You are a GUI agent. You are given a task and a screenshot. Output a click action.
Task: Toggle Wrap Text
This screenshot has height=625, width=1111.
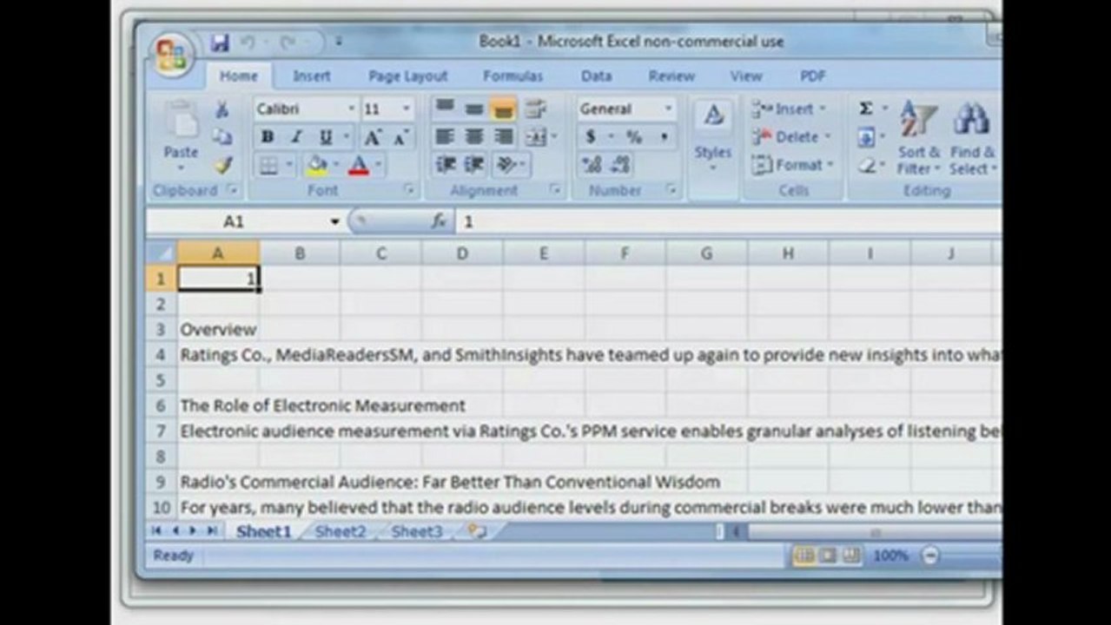click(x=535, y=109)
